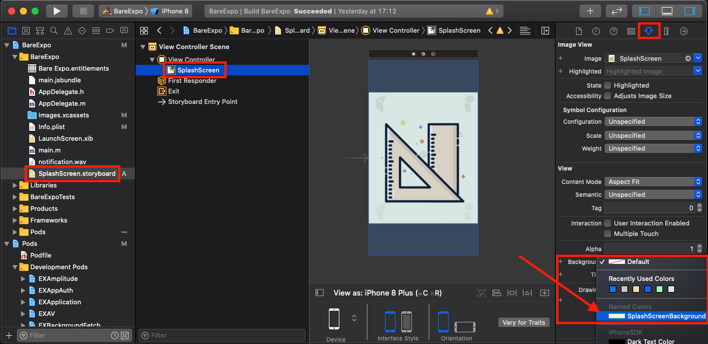Choose Default background color entry
Image resolution: width=708 pixels, height=344 pixels.
(x=653, y=262)
